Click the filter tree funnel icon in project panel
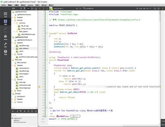This screenshot has height=127, width=165. coord(25,8)
